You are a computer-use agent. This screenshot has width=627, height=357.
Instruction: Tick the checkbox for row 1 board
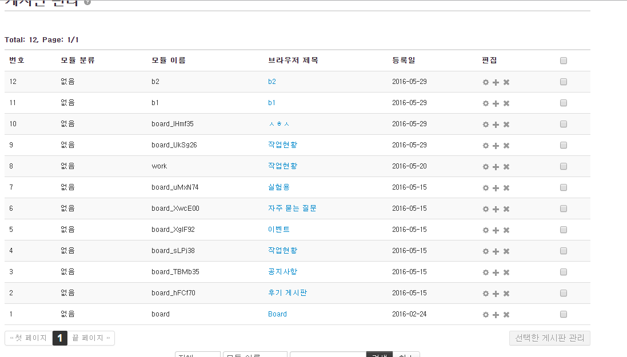564,314
